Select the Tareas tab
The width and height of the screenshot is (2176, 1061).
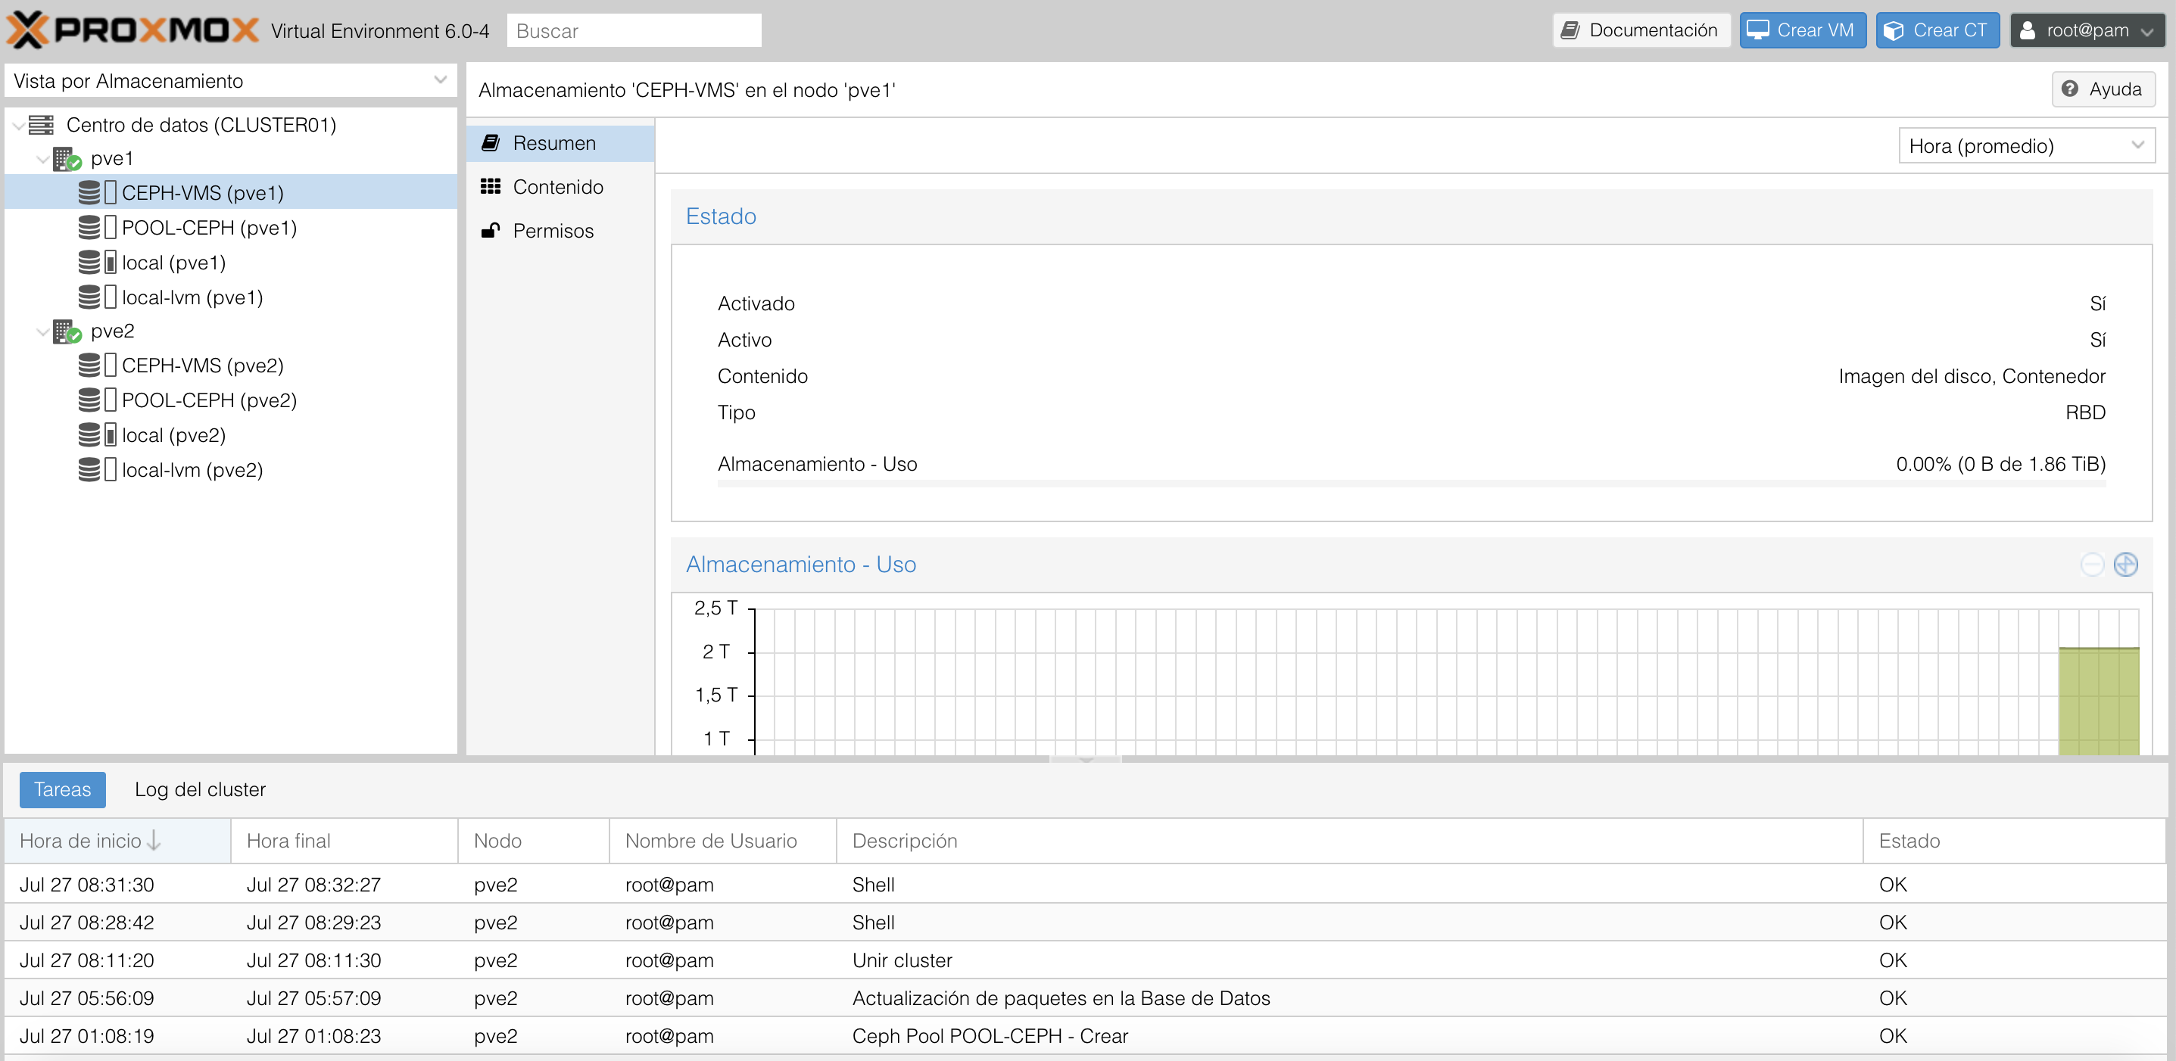coord(61,789)
